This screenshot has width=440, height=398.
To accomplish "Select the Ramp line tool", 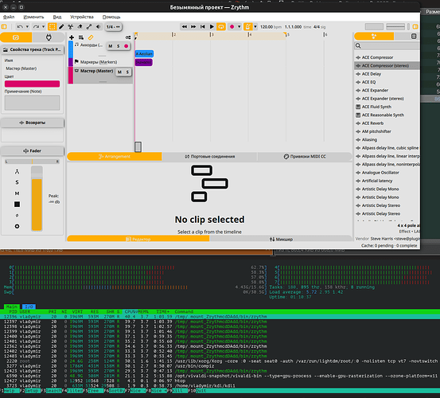I will point(89,26).
